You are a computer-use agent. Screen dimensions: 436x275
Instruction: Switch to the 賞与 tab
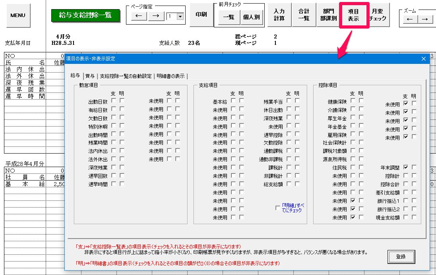tap(90, 76)
